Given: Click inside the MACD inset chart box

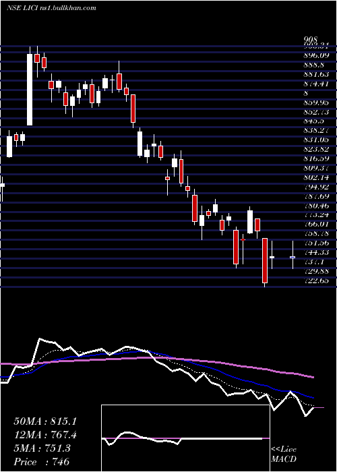Looking at the screenshot, I should pyautogui.click(x=185, y=438).
